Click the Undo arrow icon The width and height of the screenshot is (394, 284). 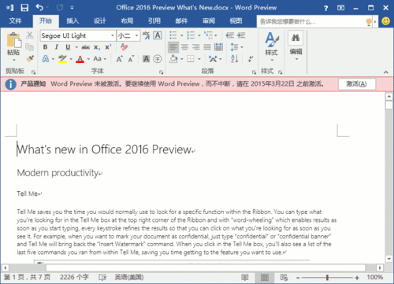click(39, 7)
